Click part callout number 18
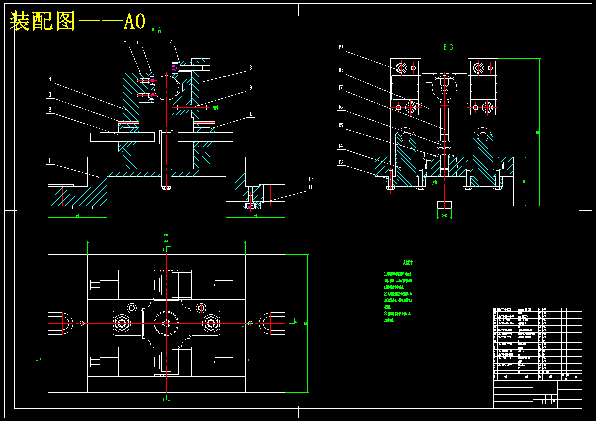 [340, 70]
